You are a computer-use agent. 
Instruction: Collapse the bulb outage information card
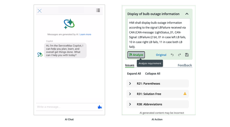(x=187, y=14)
